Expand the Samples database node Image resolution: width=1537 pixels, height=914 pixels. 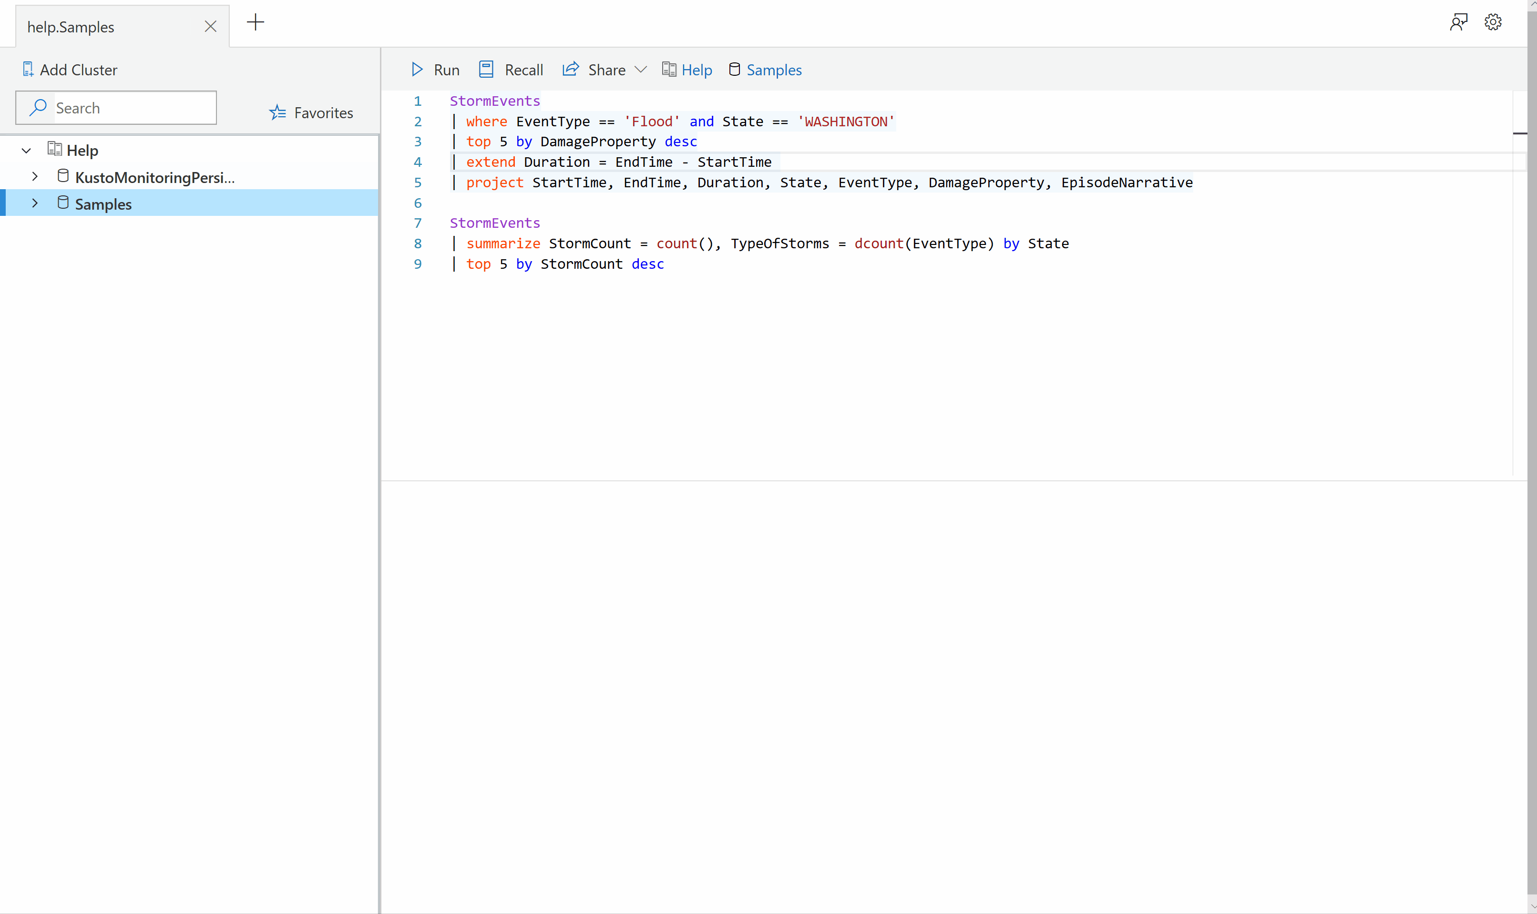coord(35,203)
